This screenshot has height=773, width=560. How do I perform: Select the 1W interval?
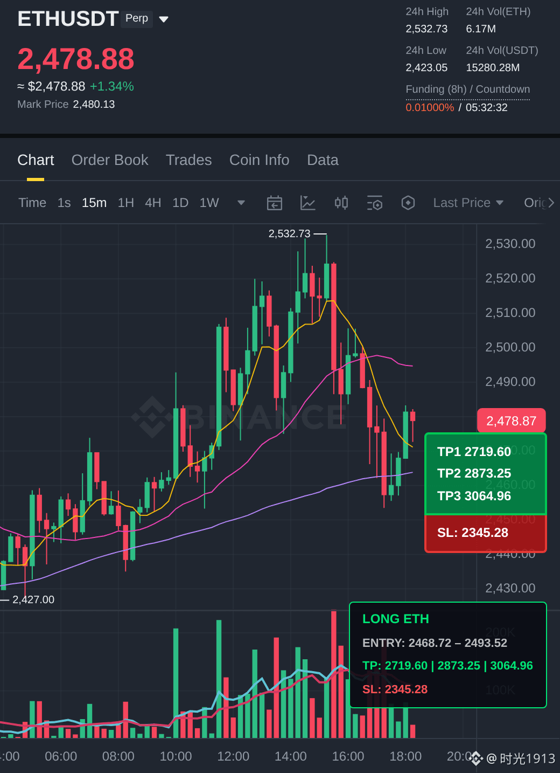tap(209, 203)
